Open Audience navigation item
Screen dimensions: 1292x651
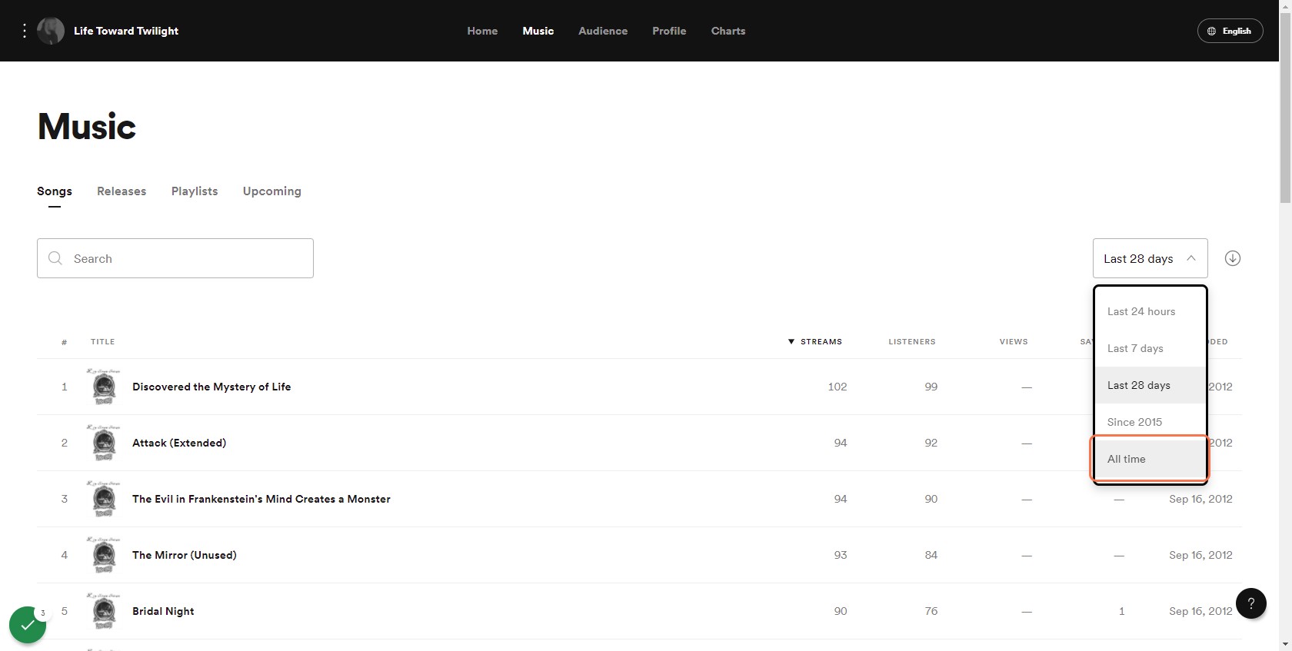pos(603,31)
